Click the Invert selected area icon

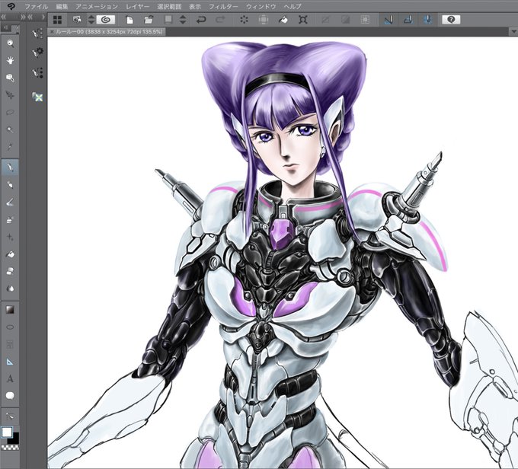[346, 20]
